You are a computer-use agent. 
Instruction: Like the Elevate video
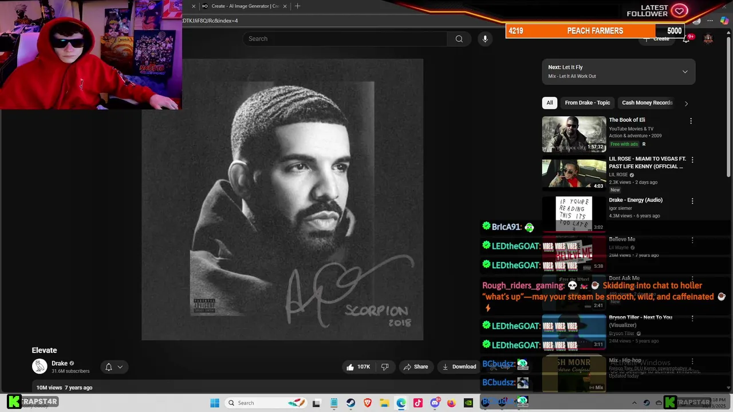click(x=358, y=367)
